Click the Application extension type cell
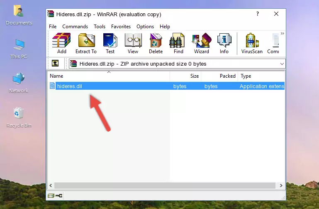Viewport: 319px width, 209px height. pos(262,86)
